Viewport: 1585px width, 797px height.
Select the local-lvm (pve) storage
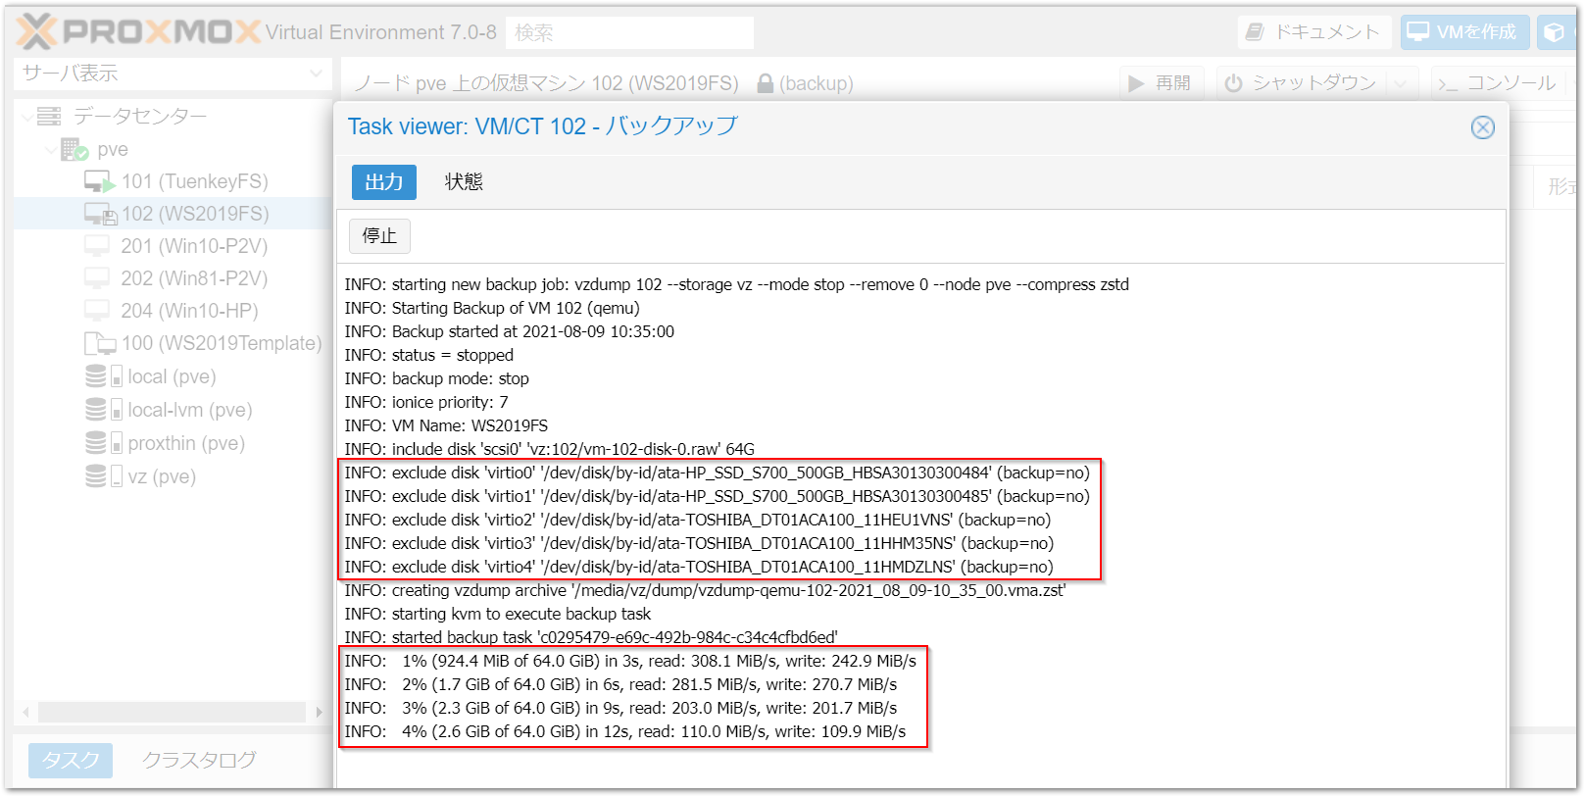tap(190, 410)
